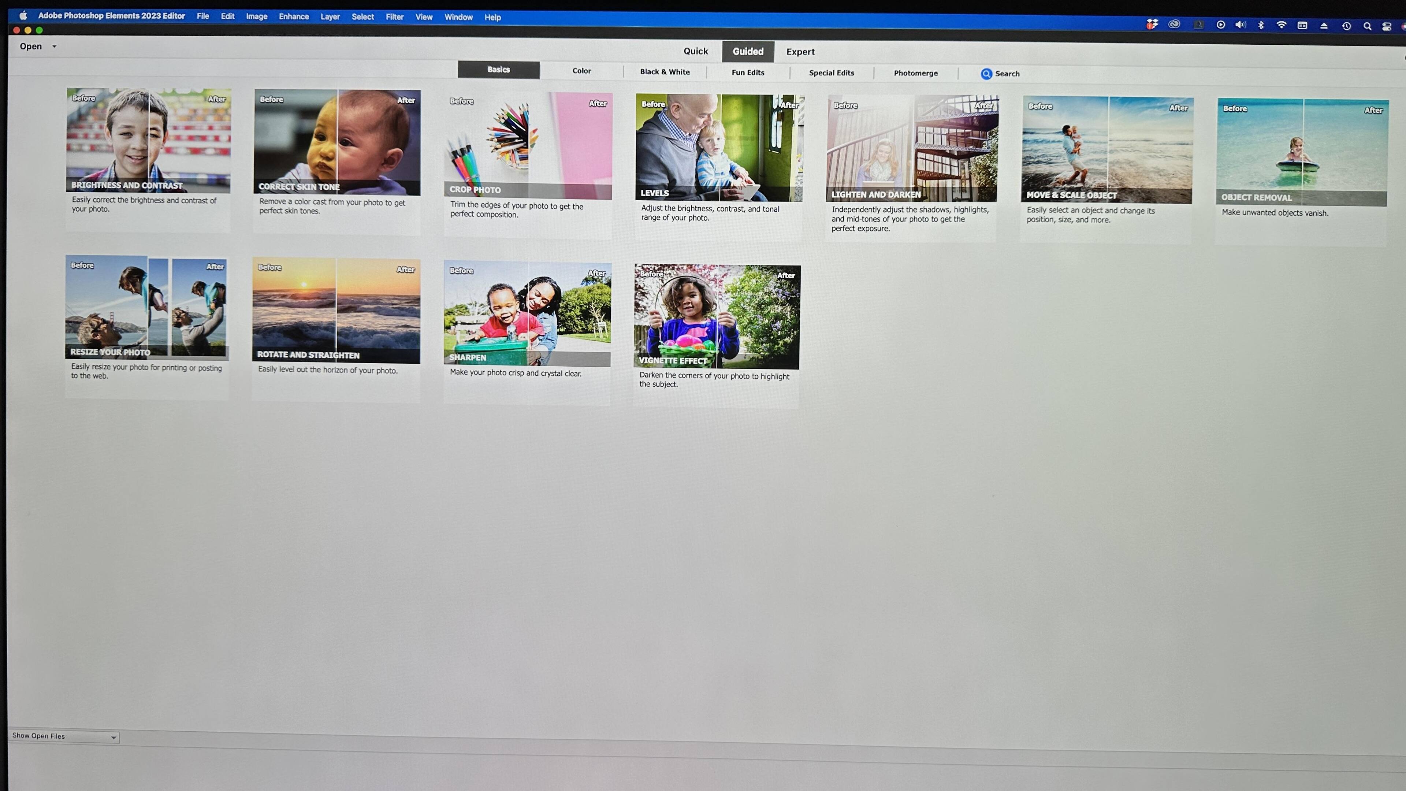The width and height of the screenshot is (1406, 791).
Task: Open the Enhance menu
Action: [294, 16]
